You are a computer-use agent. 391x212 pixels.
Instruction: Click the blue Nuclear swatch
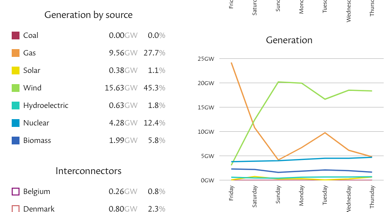click(16, 123)
